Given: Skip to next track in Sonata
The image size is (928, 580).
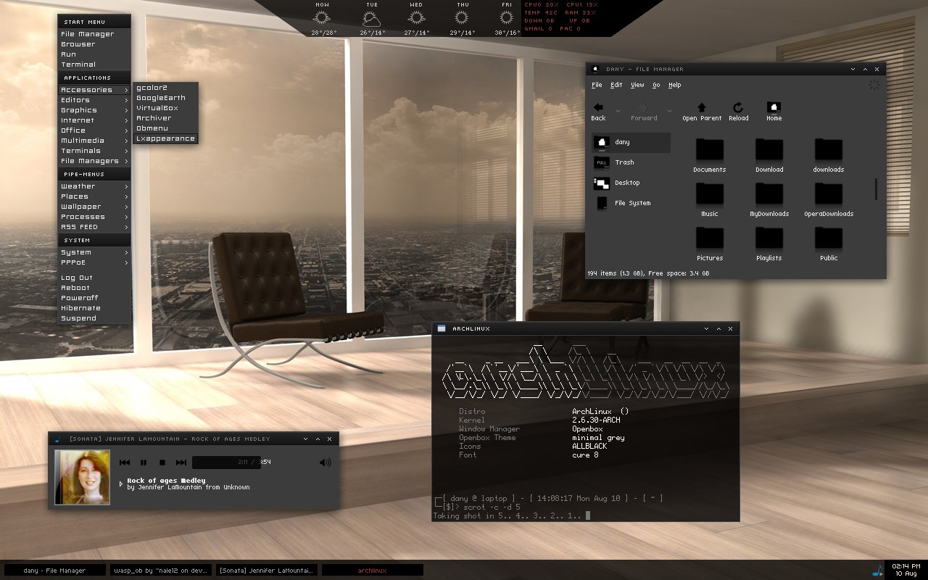Looking at the screenshot, I should 181,463.
